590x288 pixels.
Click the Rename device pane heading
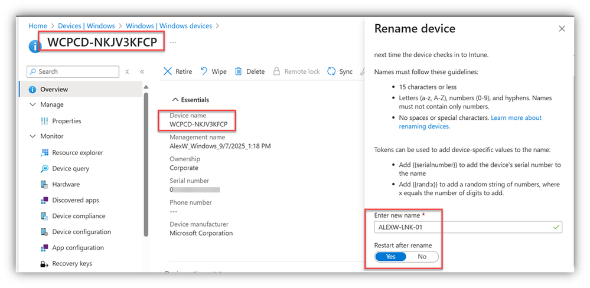pos(415,28)
